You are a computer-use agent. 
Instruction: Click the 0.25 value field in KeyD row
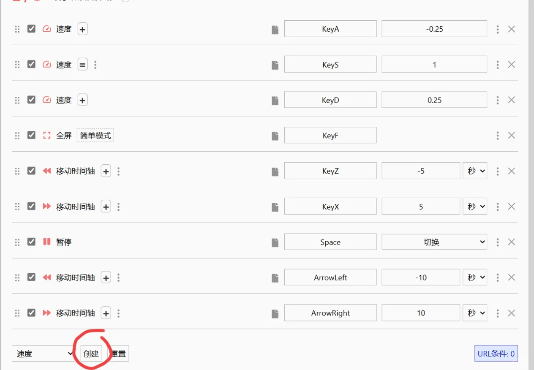pos(434,100)
